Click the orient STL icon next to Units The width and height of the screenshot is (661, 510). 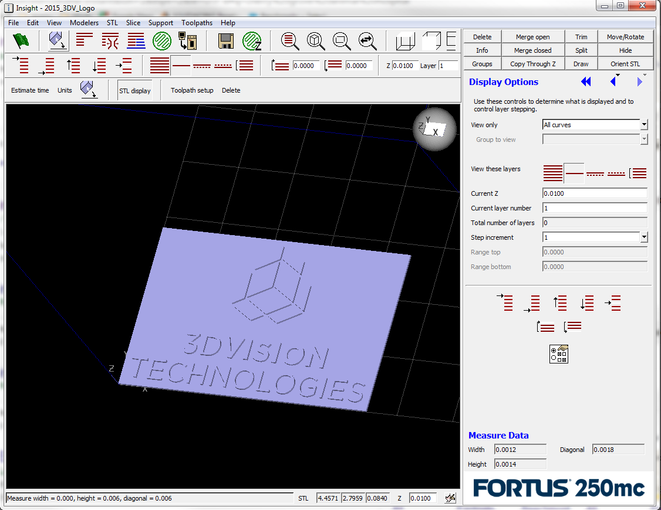point(89,90)
